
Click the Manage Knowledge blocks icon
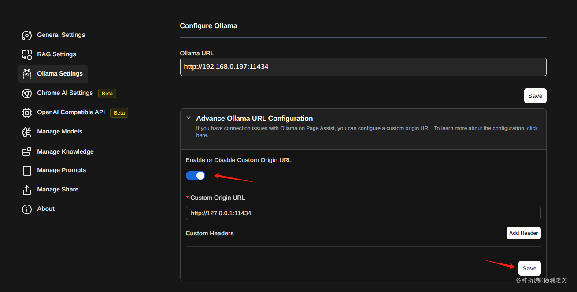tap(27, 151)
